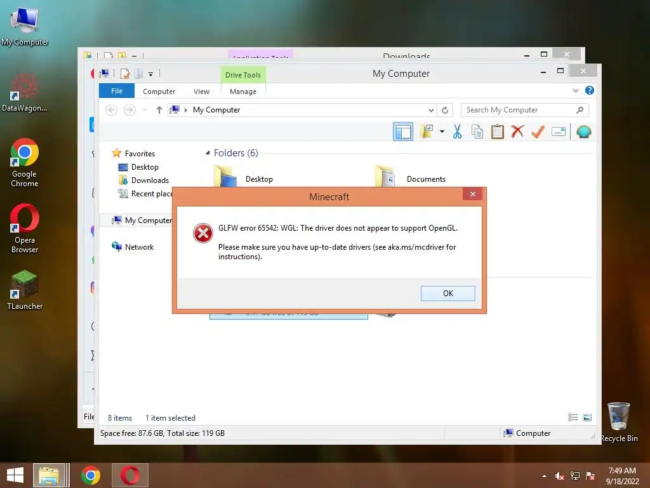
Task: Open dropdown arrow beside folder options icon
Action: [442, 132]
